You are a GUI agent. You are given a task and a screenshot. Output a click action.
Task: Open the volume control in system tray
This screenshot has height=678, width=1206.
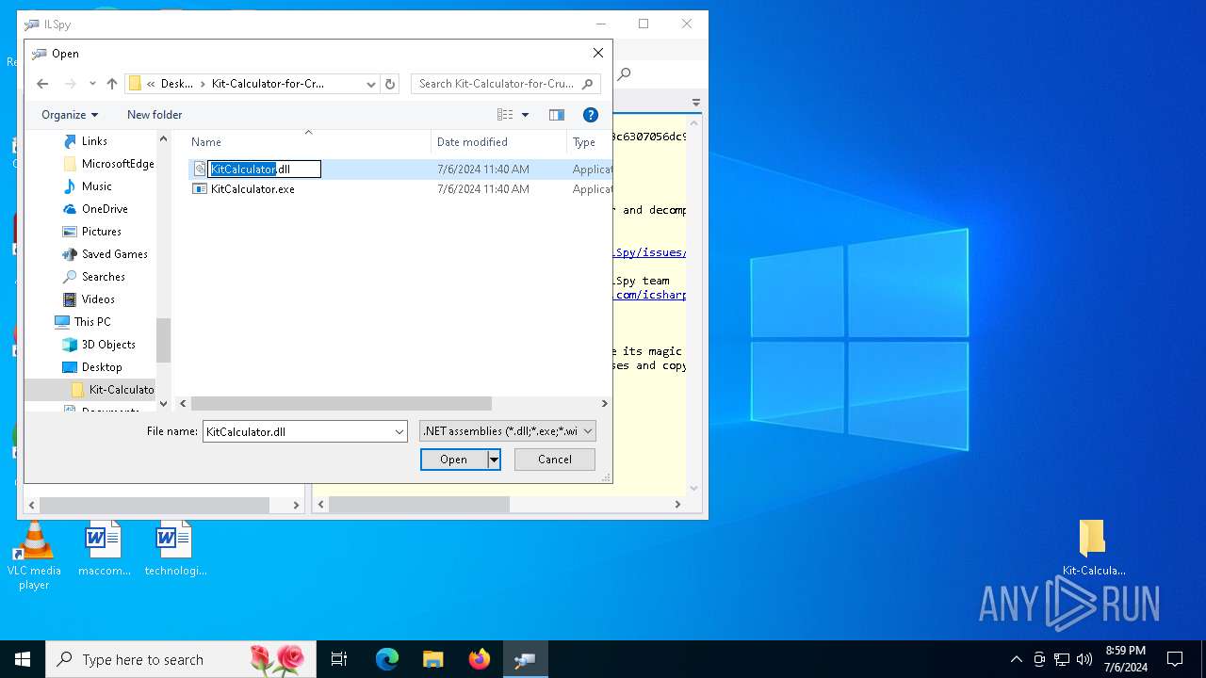click(1084, 659)
